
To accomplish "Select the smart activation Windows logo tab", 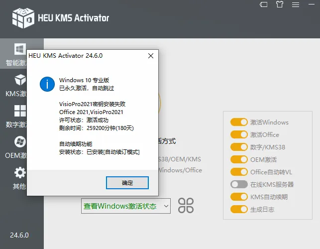I will 20,49.
